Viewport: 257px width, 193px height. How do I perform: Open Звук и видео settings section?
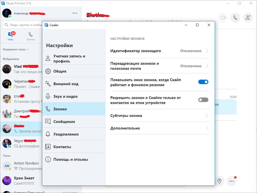[x=74, y=96]
